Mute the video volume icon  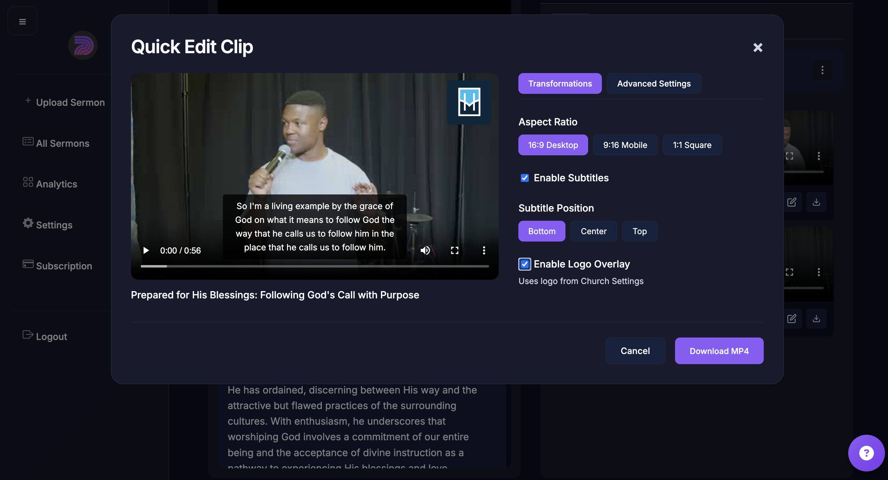point(425,250)
